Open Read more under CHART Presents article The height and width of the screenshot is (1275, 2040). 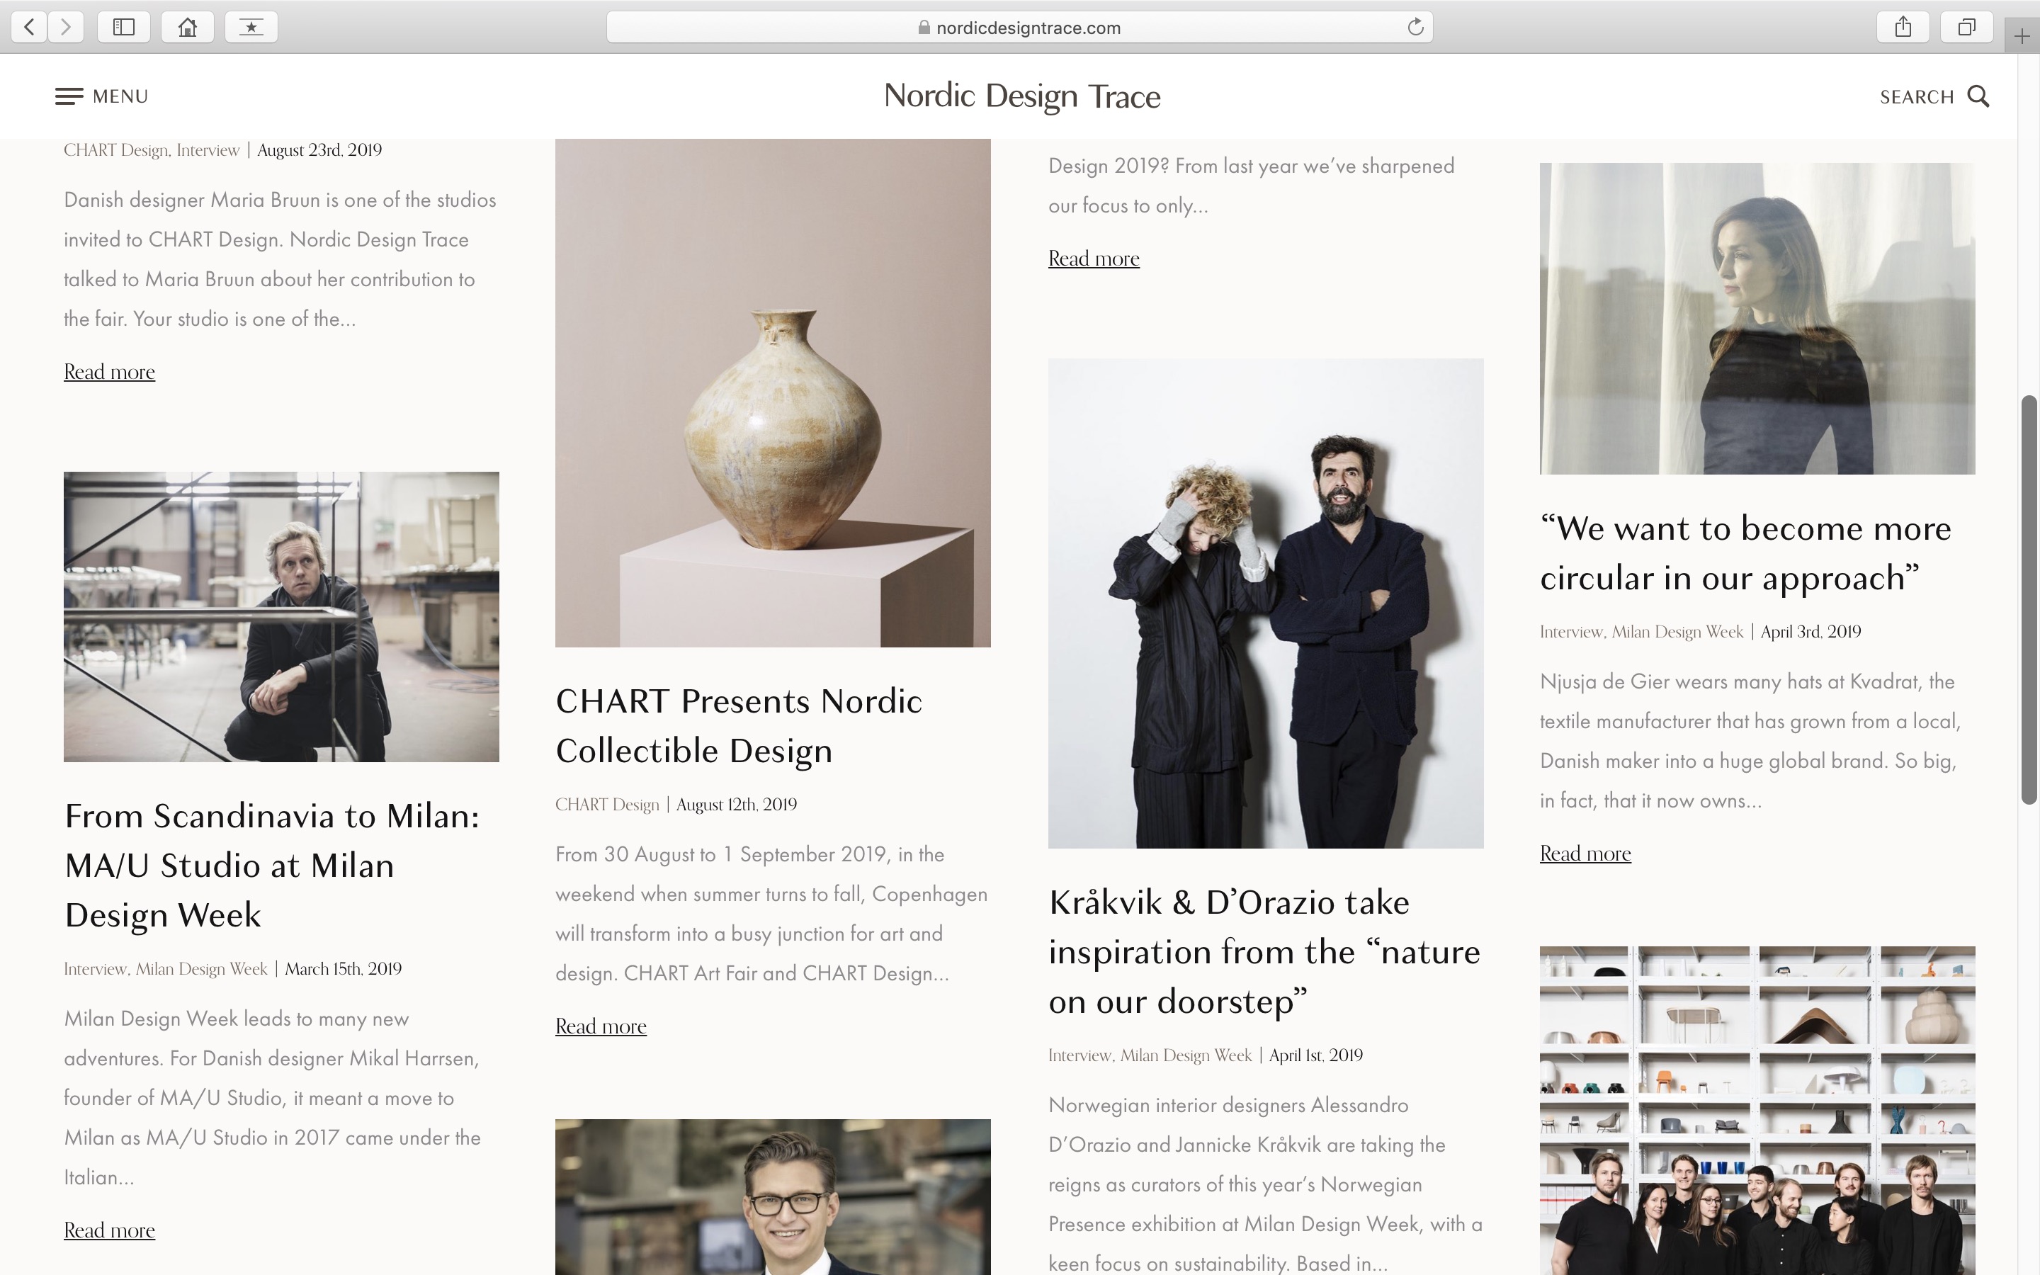click(601, 1026)
